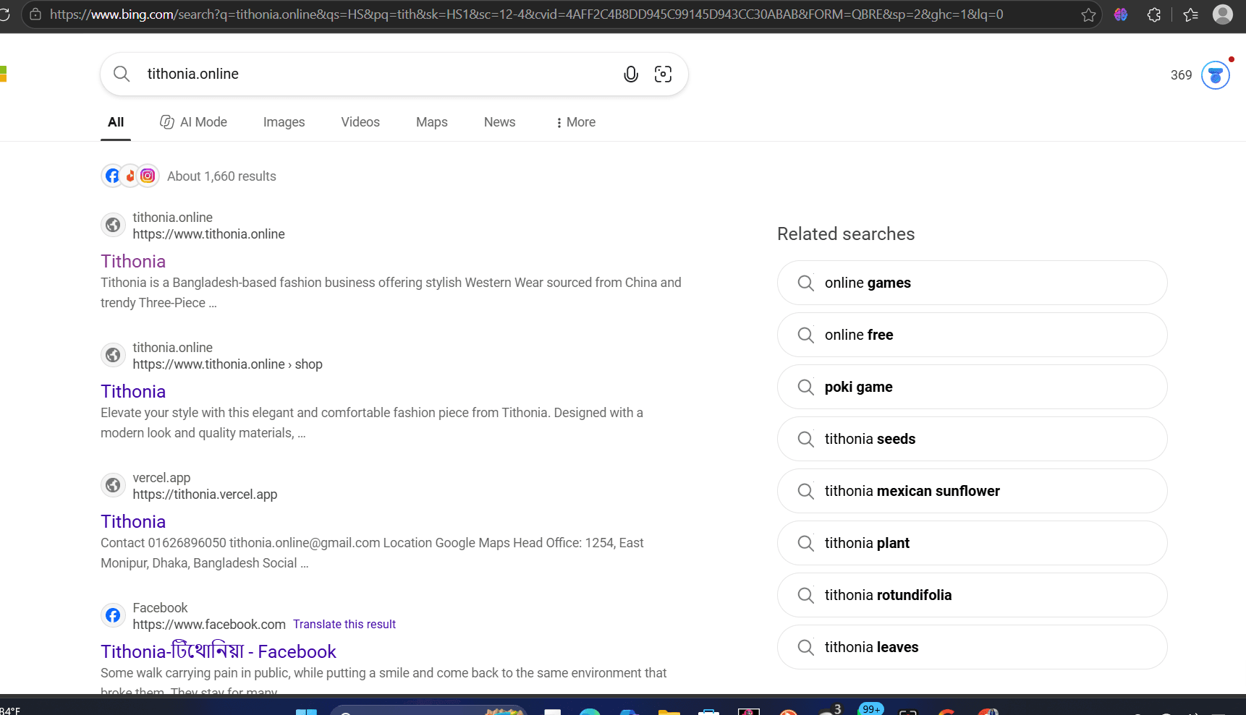The image size is (1246, 715).
Task: Click the site info lock icon
Action: (35, 14)
